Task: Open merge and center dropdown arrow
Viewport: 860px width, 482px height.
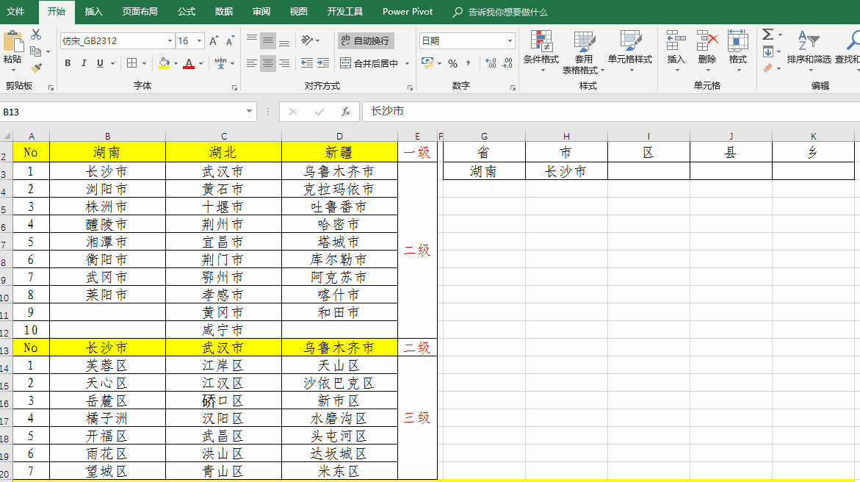Action: pyautogui.click(x=407, y=64)
